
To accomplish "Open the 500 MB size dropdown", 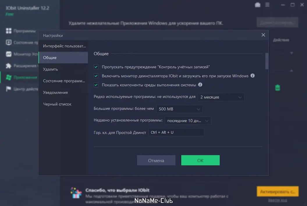I will (179, 109).
